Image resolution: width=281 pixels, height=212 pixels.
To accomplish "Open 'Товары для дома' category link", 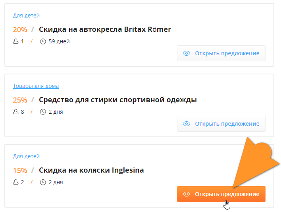I will point(36,86).
